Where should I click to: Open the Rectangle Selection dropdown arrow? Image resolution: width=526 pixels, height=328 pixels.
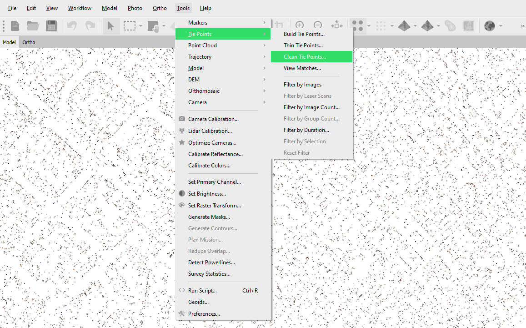click(x=141, y=26)
